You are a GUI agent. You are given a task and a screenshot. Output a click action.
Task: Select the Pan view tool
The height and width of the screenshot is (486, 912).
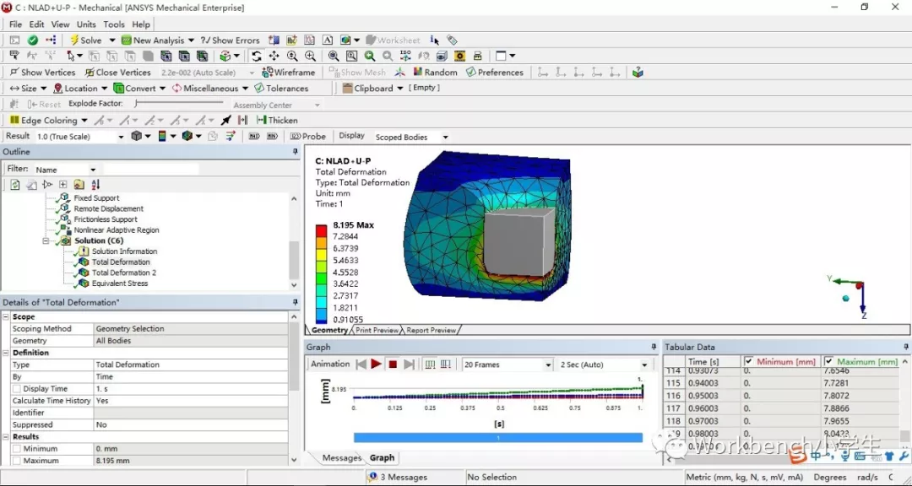coord(274,56)
